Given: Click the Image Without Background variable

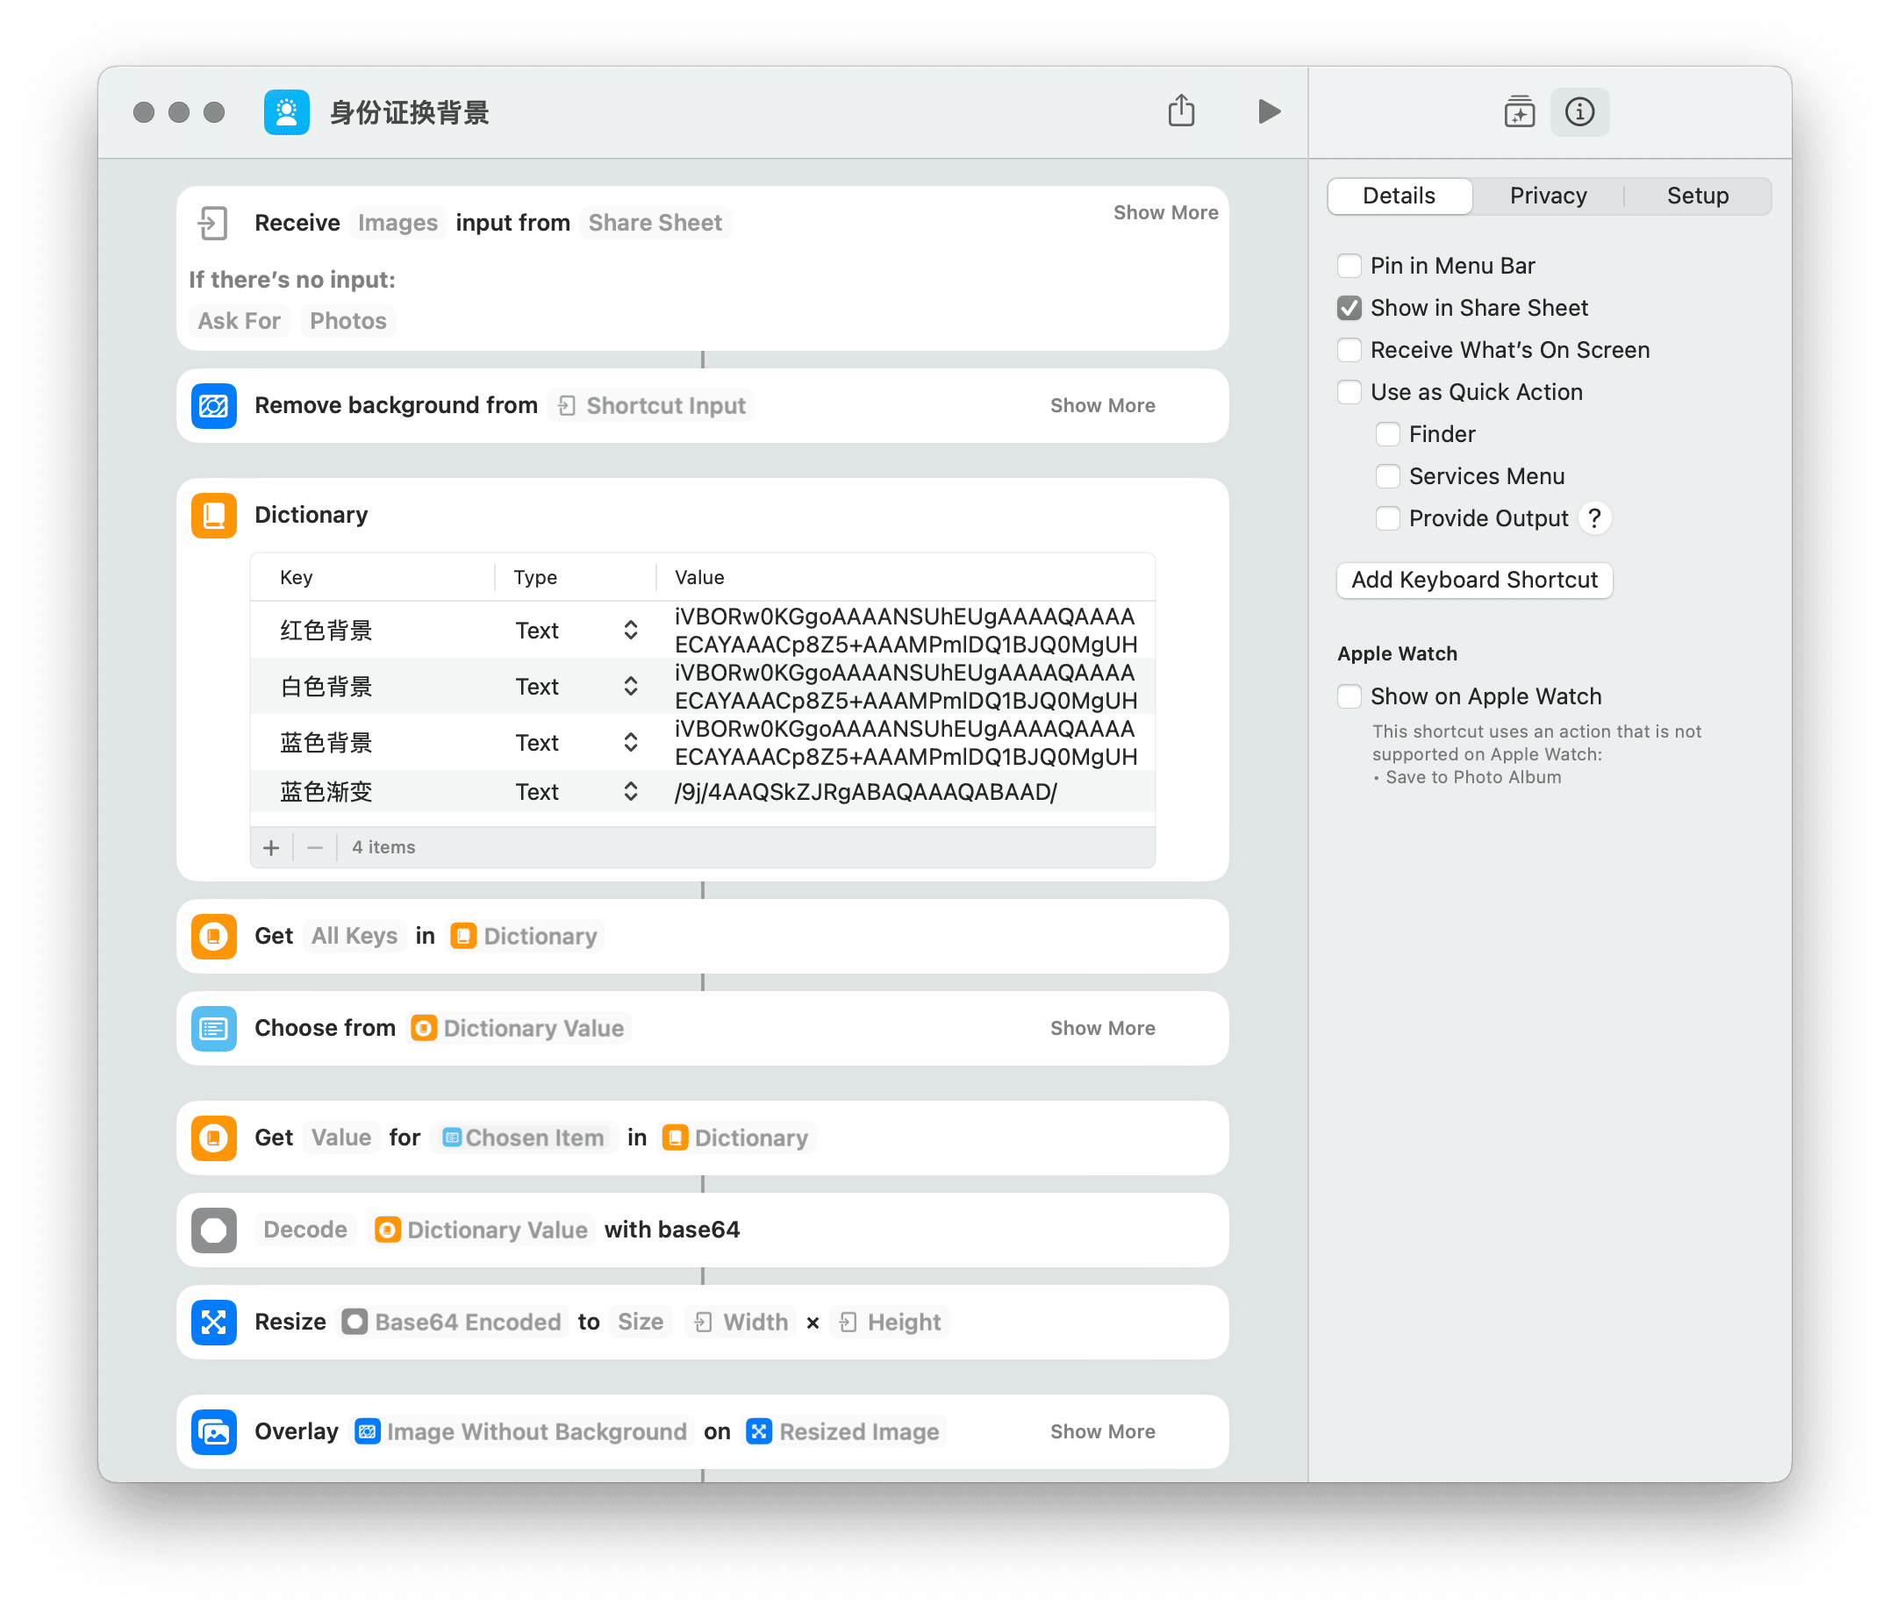Looking at the screenshot, I should (521, 1432).
